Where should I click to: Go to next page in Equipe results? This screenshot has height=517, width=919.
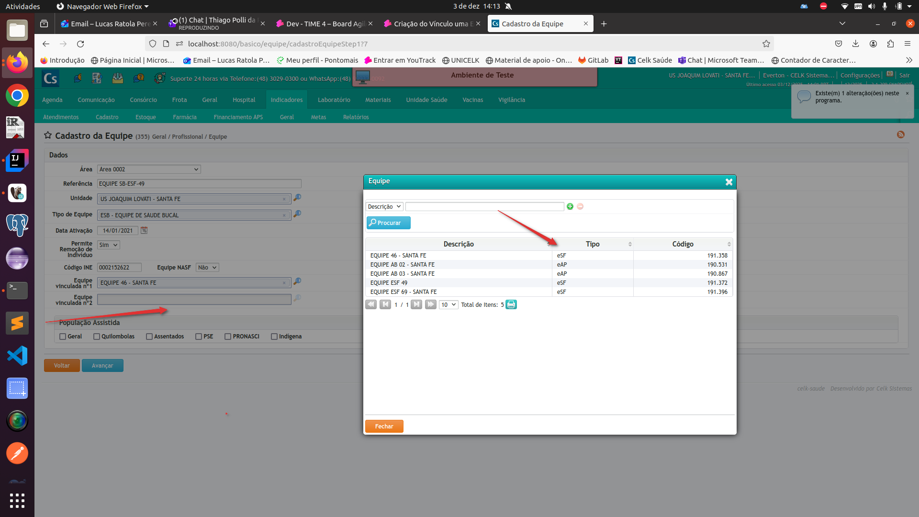(x=416, y=305)
